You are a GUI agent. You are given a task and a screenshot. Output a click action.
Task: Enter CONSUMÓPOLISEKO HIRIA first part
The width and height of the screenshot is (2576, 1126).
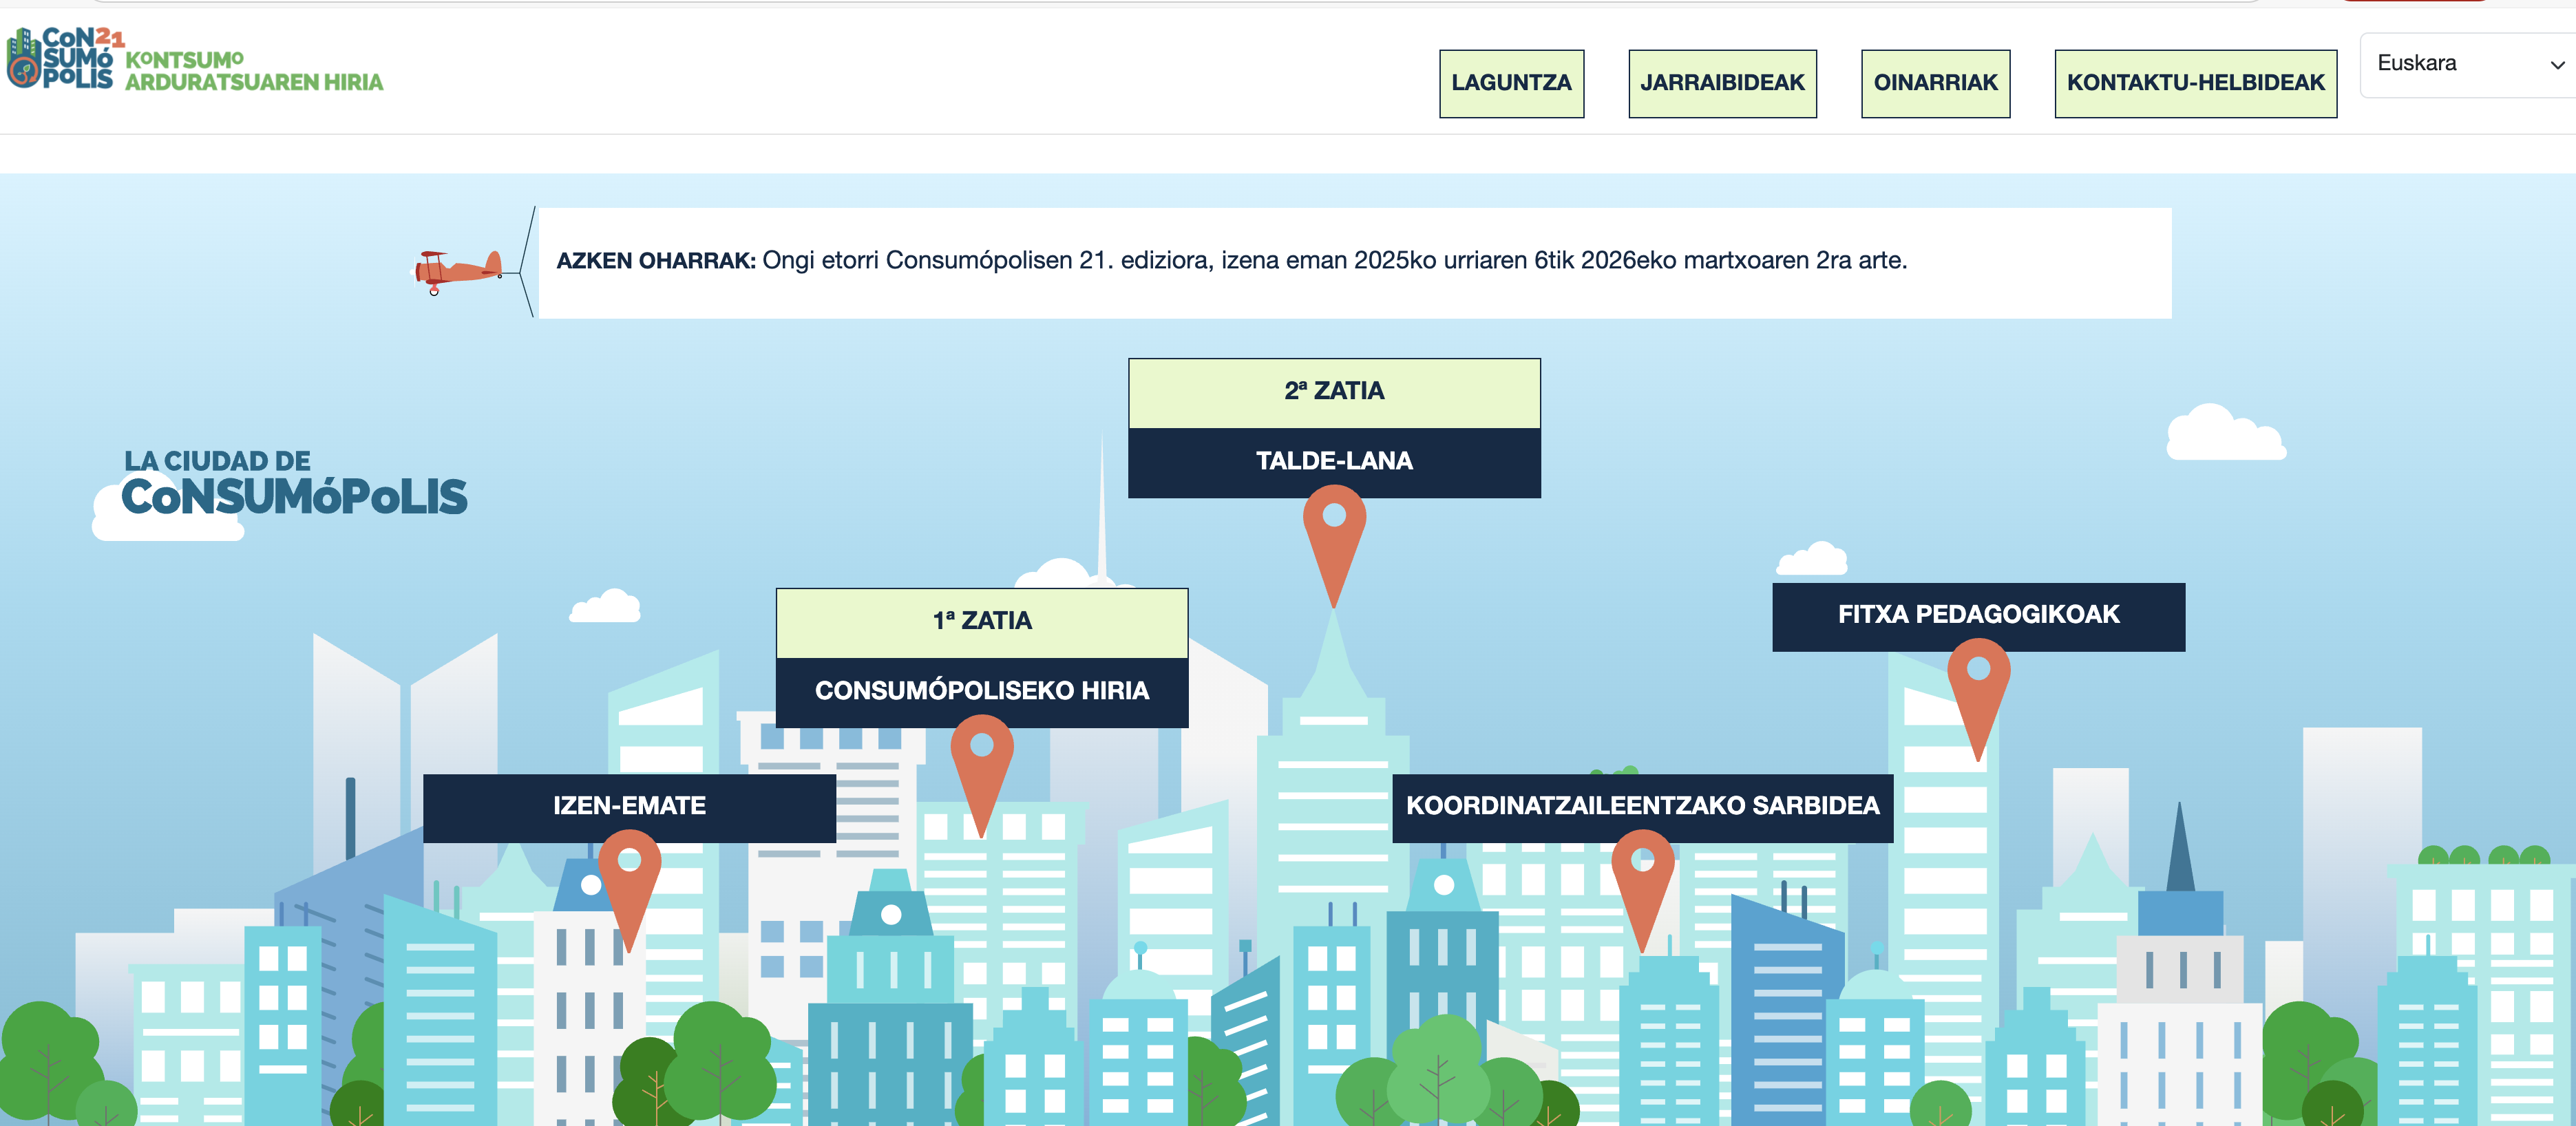[981, 691]
